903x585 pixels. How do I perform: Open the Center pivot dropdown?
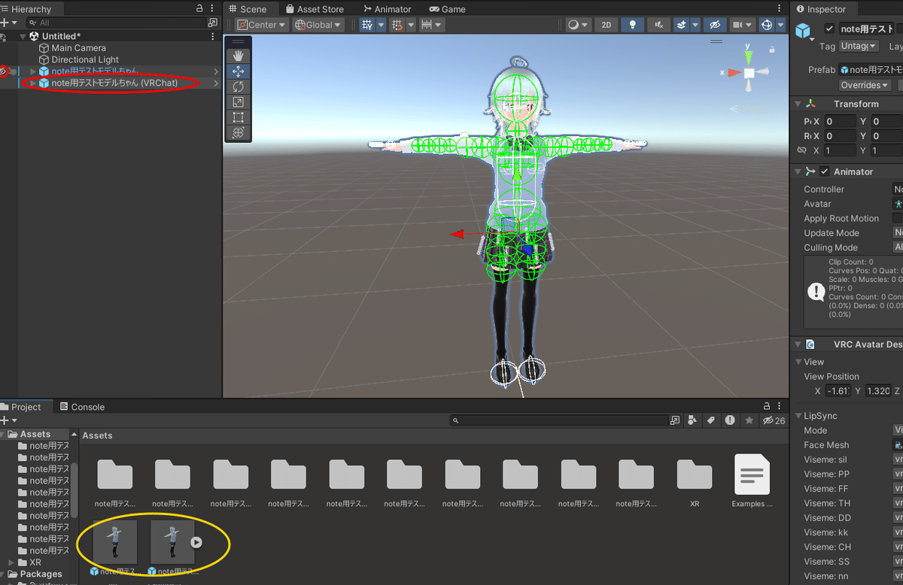[263, 25]
